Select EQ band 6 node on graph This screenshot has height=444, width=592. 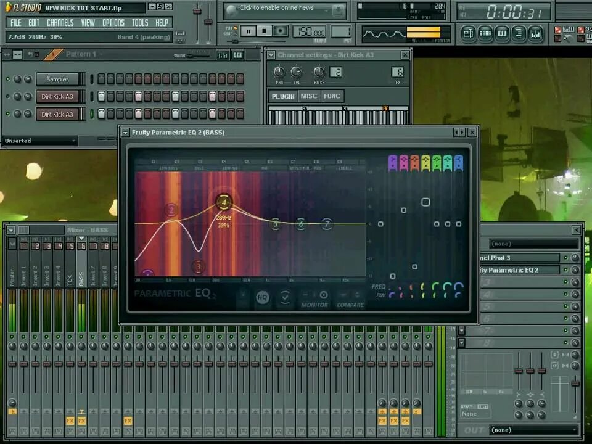(x=301, y=224)
